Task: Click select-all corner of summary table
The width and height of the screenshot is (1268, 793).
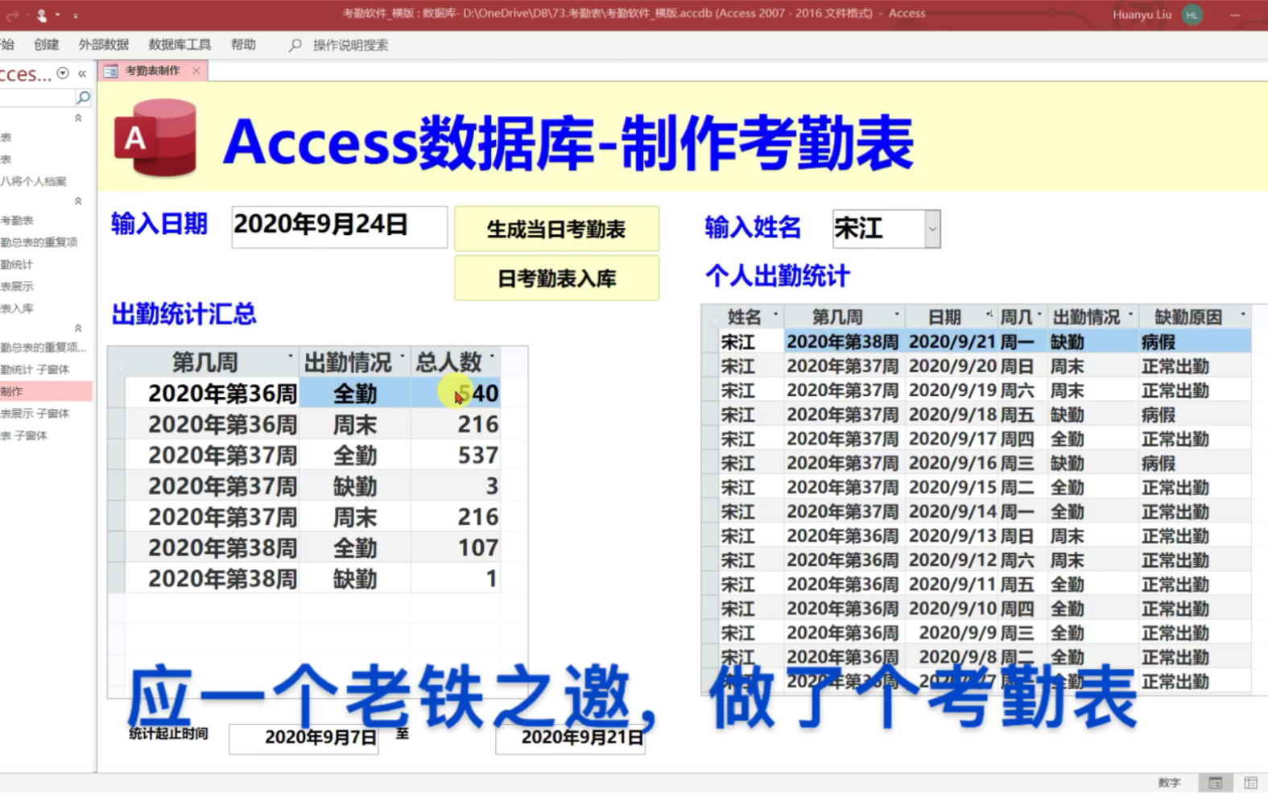Action: [x=117, y=362]
